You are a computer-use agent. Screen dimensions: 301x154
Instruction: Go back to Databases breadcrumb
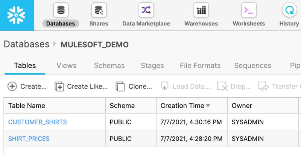click(26, 44)
